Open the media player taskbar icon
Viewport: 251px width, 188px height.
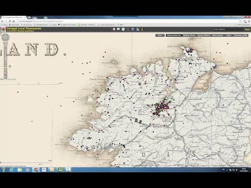(28, 170)
